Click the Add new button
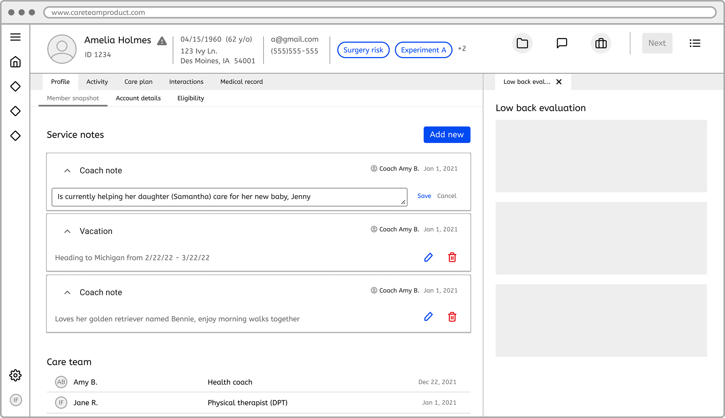 447,134
